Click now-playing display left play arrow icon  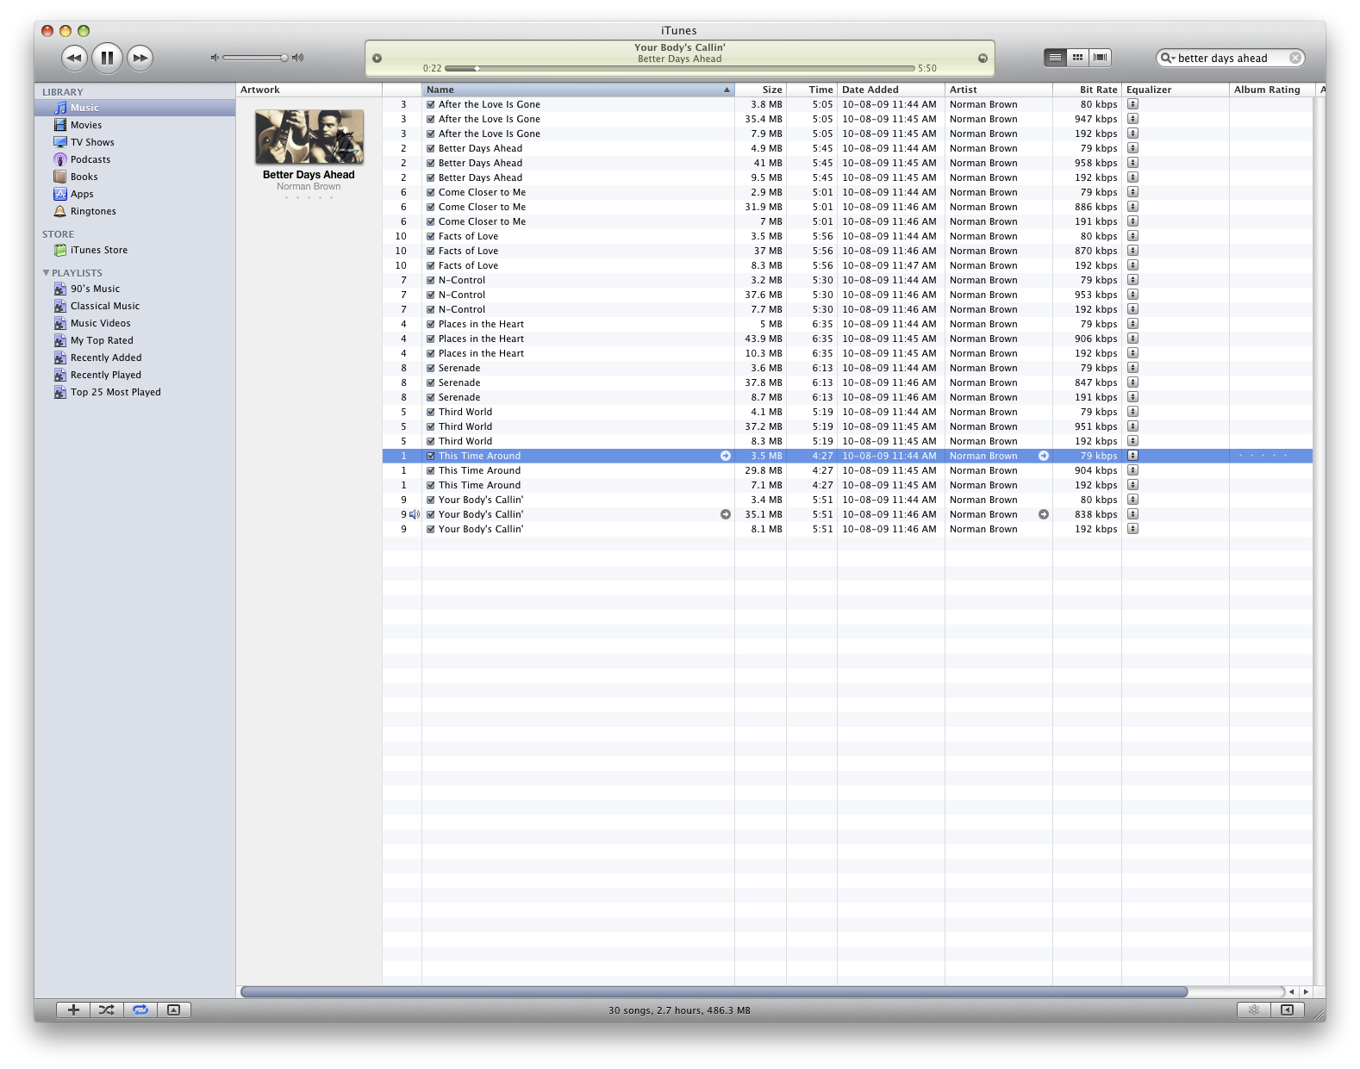coord(377,59)
